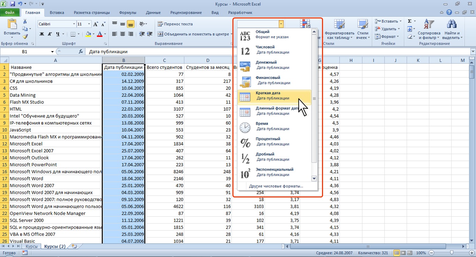Align text right
The image size is (476, 257).
(131, 34)
